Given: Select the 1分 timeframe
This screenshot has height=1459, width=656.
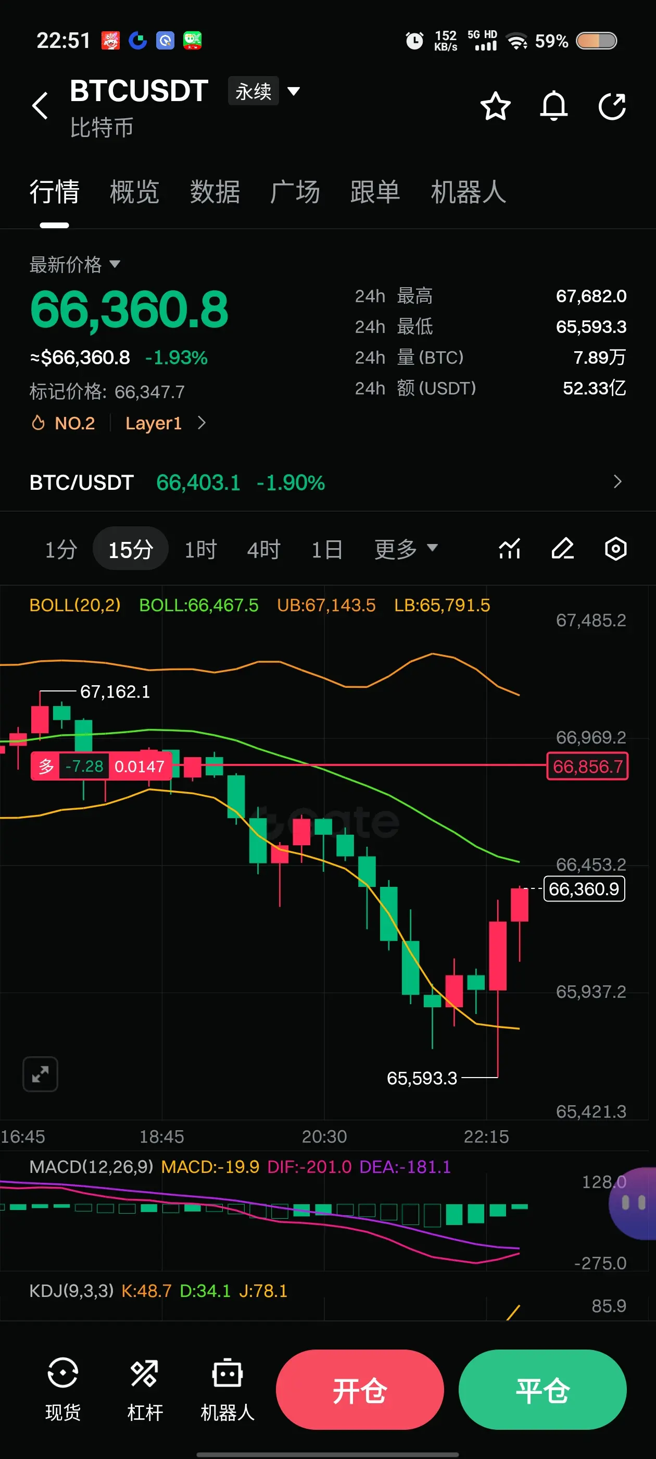Looking at the screenshot, I should (61, 549).
